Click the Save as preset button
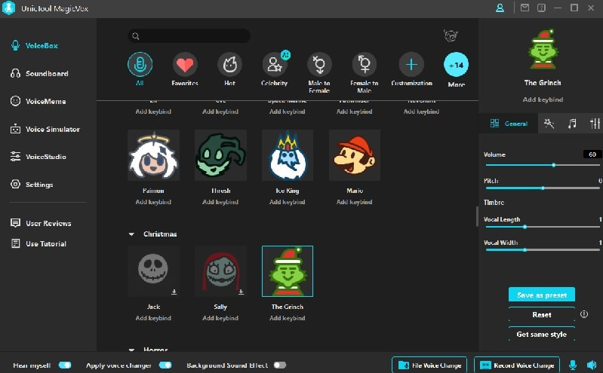Viewport: 603px width, 373px height. pyautogui.click(x=541, y=295)
